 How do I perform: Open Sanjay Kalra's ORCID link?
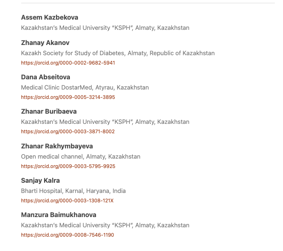point(67,201)
